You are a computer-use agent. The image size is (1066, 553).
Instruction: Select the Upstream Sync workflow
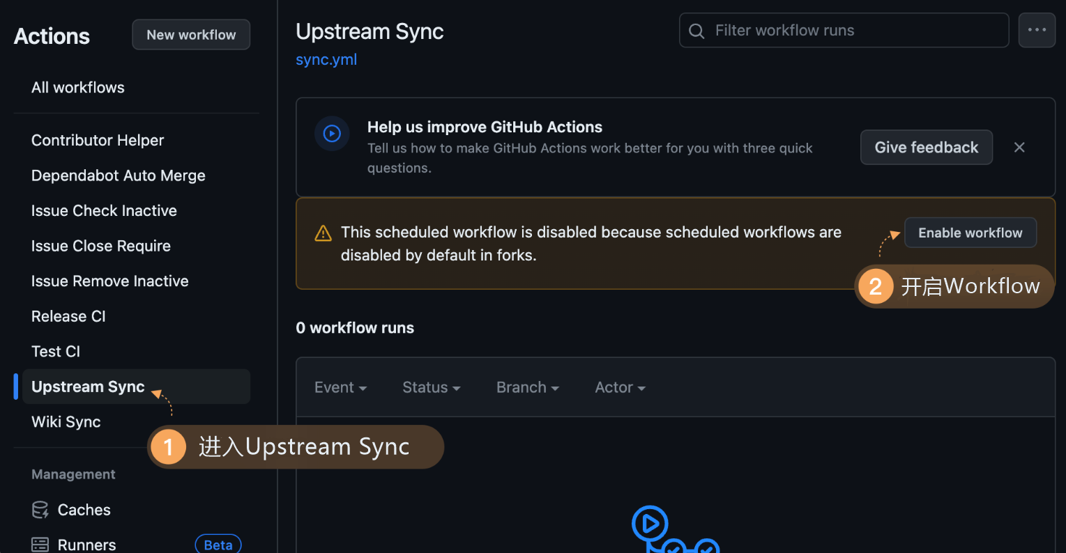[136, 387]
